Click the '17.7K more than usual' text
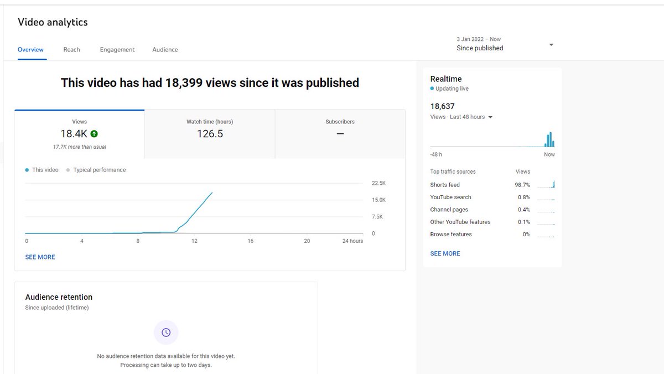Screen dimensions: 664x374 pos(80,147)
